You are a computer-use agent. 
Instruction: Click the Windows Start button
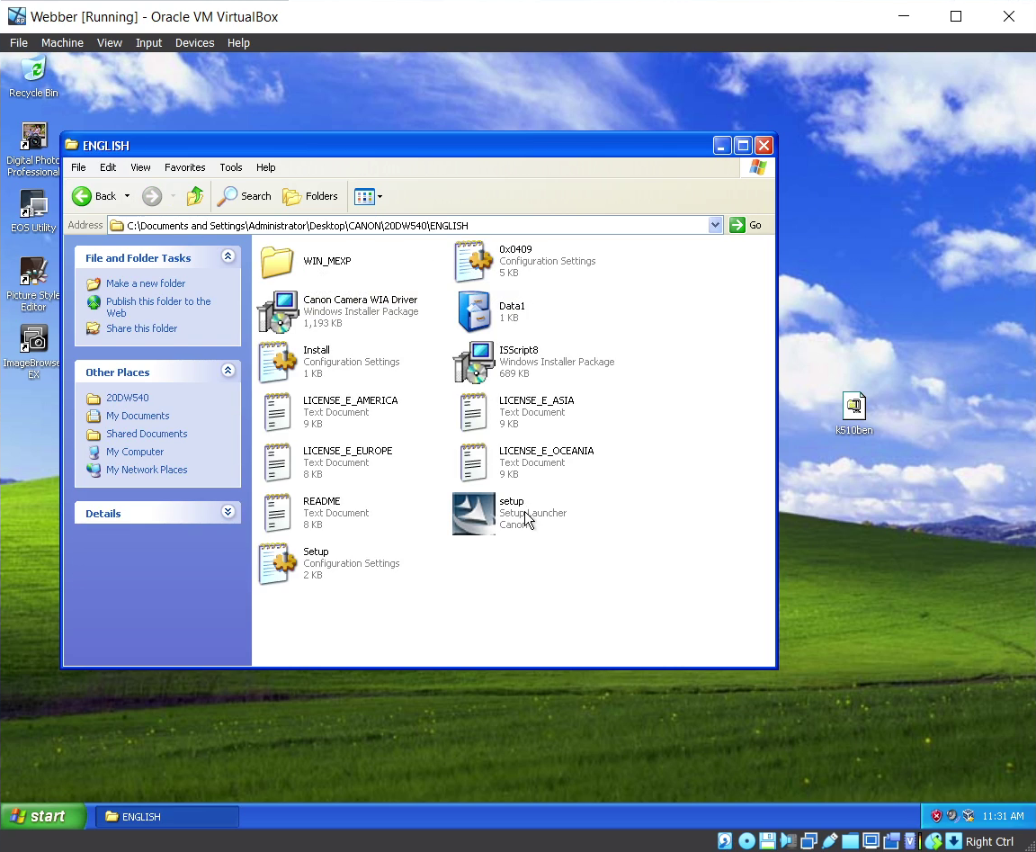pyautogui.click(x=42, y=816)
